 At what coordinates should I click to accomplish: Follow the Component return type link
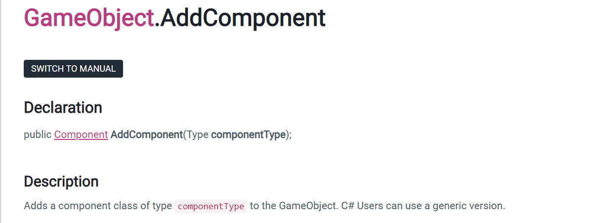81,134
